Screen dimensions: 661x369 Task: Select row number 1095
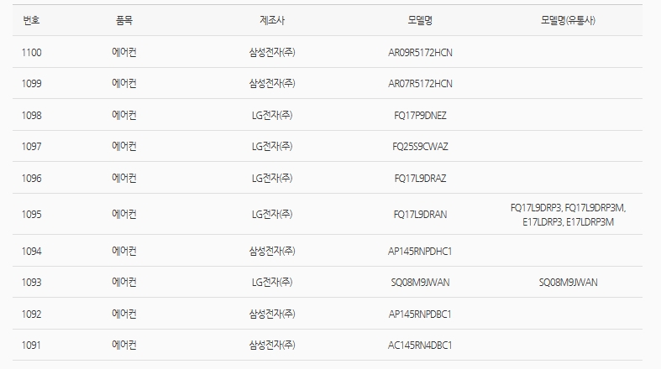pyautogui.click(x=32, y=215)
